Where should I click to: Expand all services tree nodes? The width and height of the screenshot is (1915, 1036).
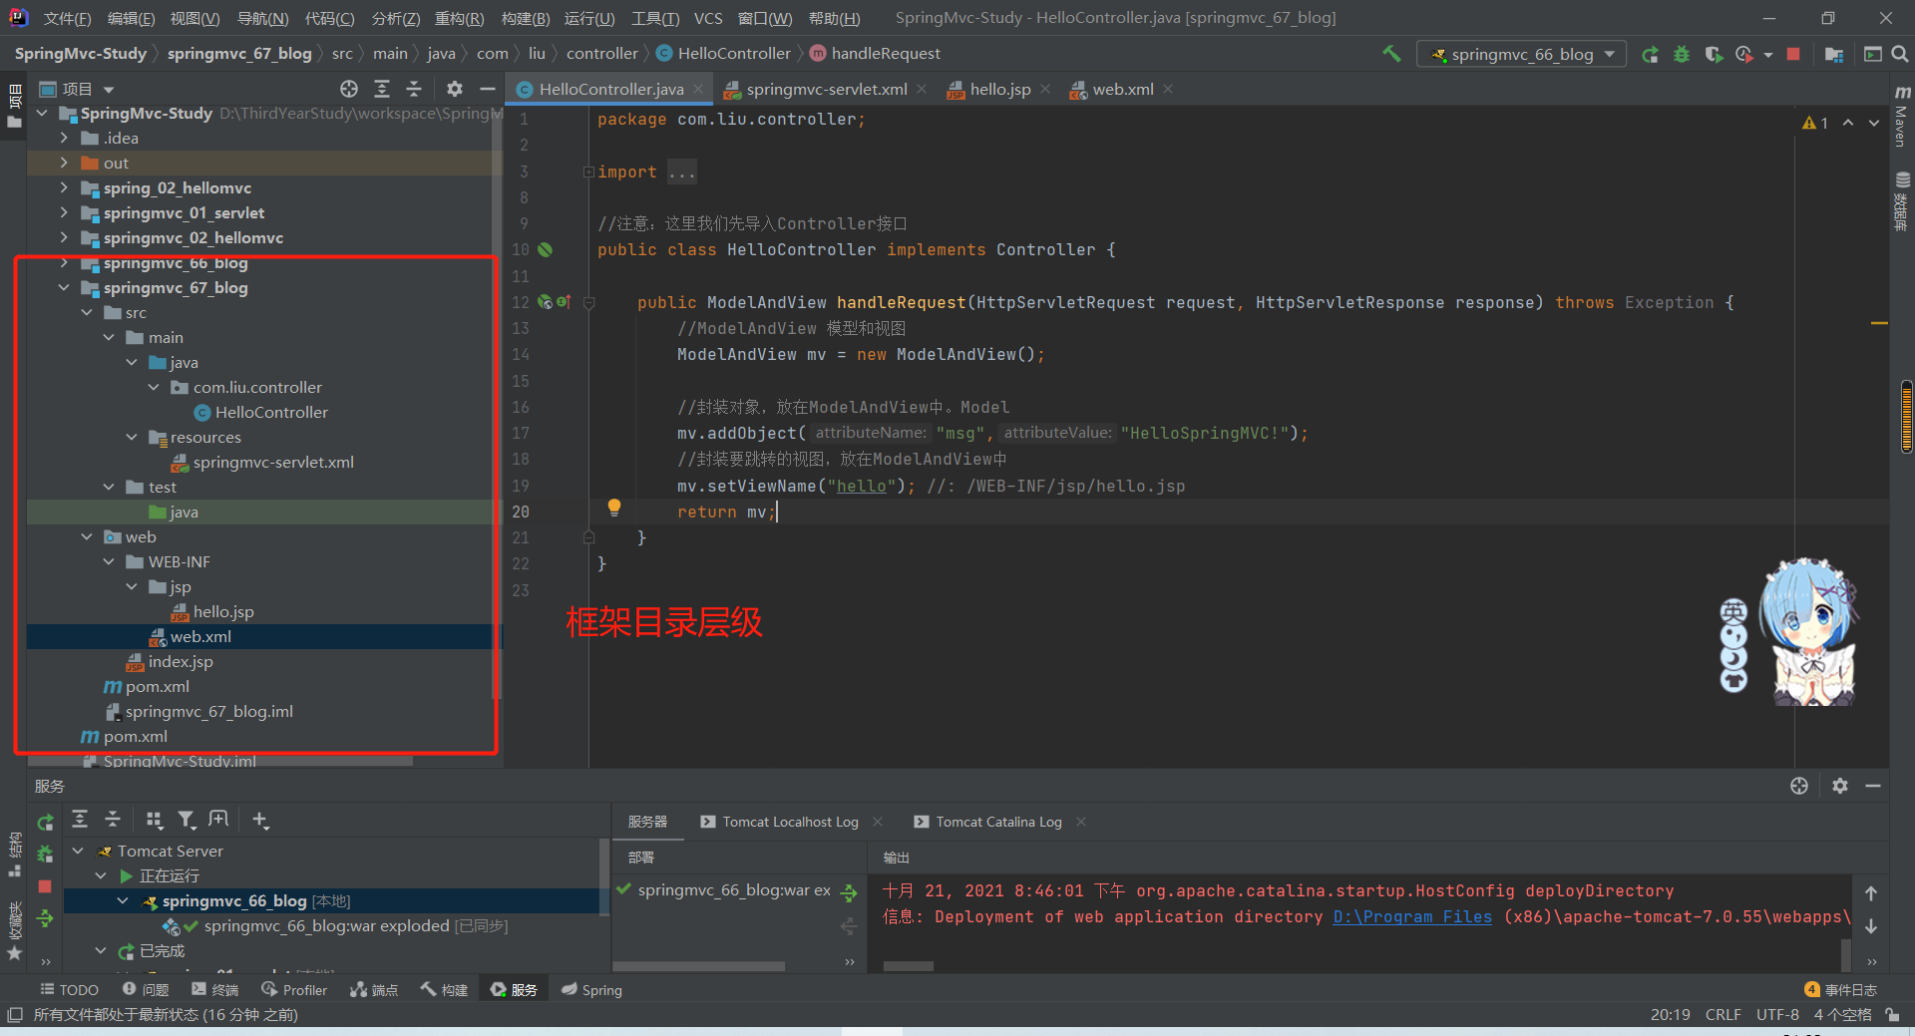click(x=80, y=820)
